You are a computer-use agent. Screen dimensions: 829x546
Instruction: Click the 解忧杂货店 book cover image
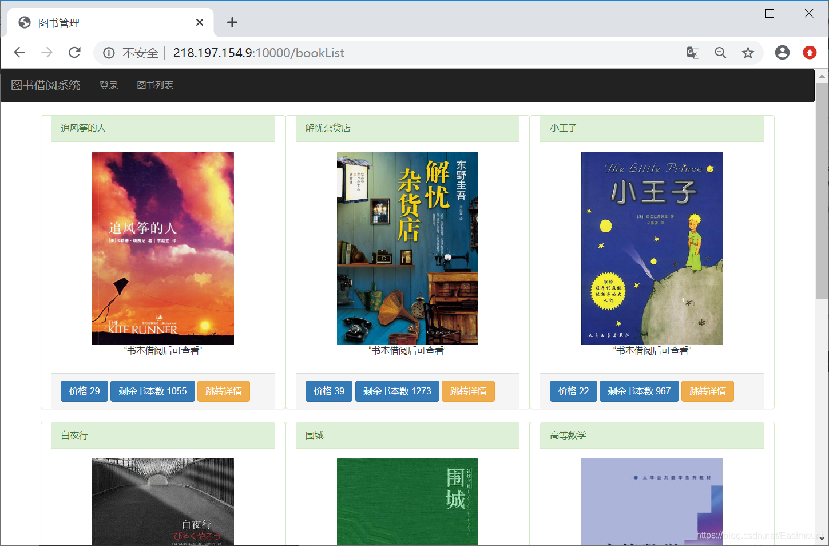407,248
